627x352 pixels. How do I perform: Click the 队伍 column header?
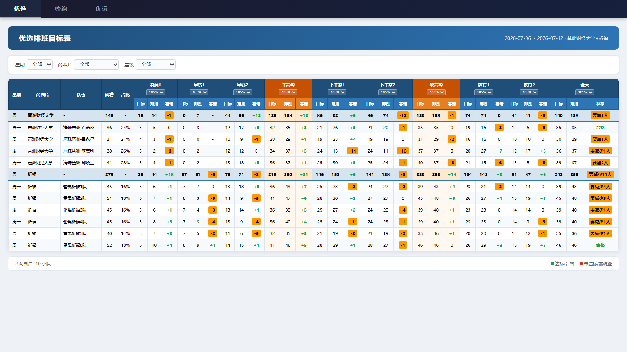click(x=81, y=95)
